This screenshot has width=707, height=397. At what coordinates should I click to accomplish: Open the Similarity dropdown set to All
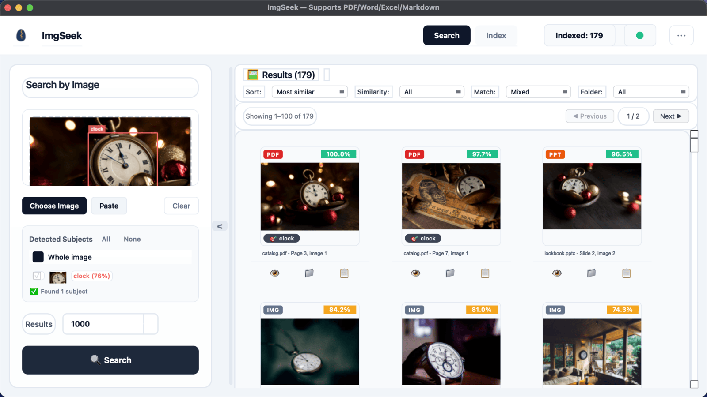pyautogui.click(x=432, y=92)
